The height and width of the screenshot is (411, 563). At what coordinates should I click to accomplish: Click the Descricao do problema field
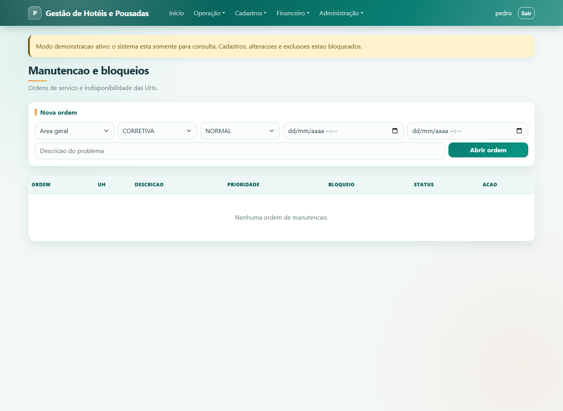click(240, 151)
